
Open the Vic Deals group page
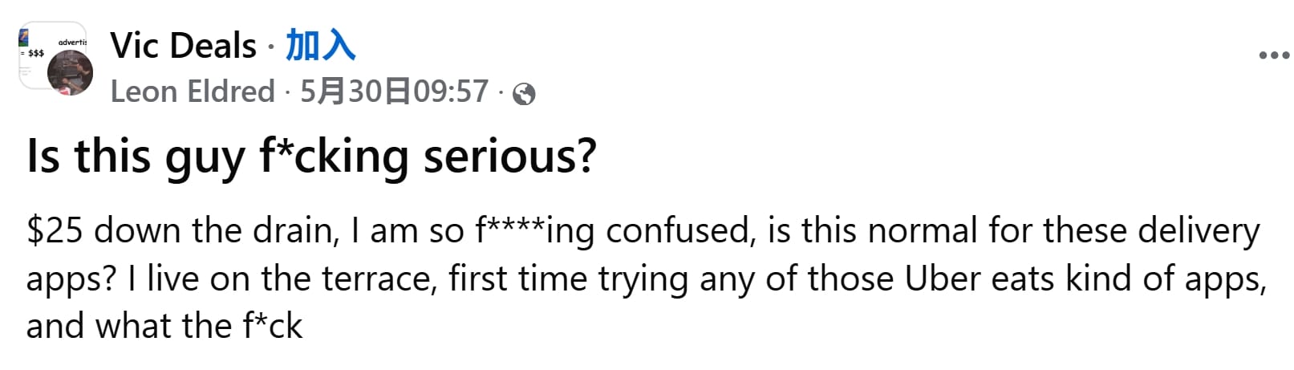[184, 45]
